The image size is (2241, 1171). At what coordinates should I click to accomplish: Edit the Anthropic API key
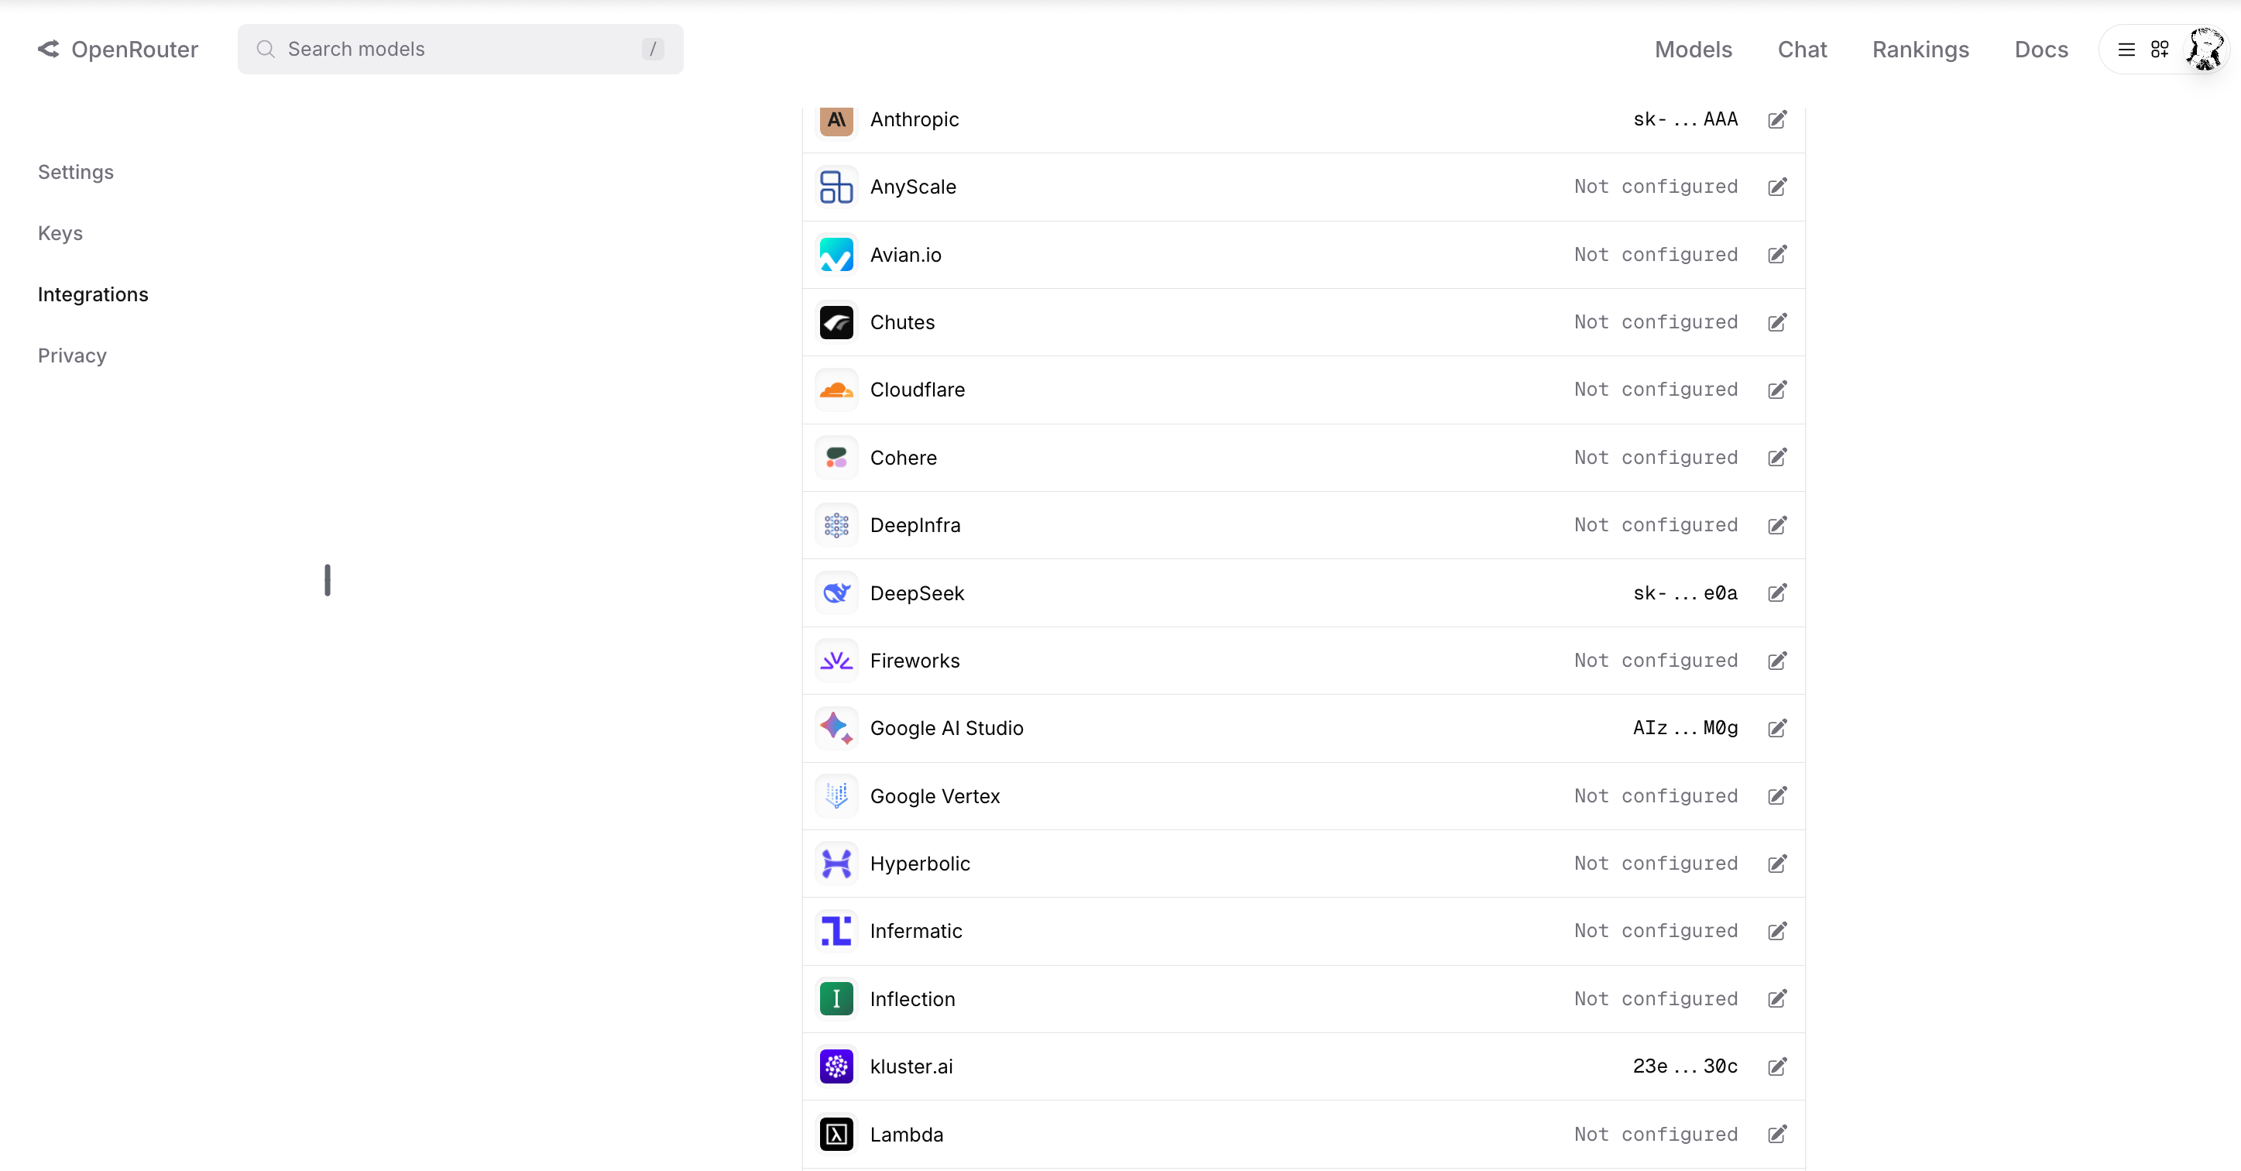1777,119
